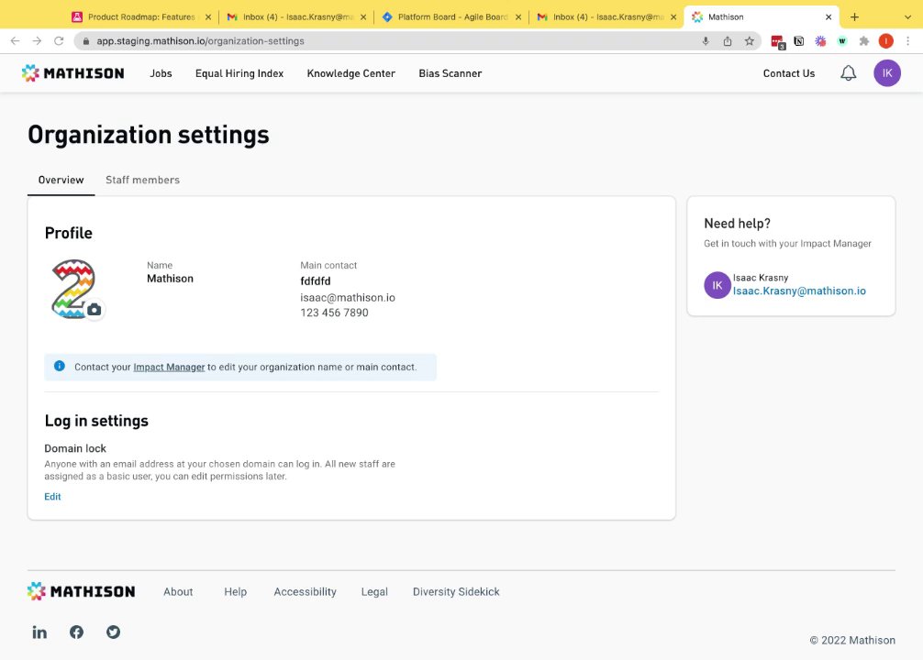Open the Facebook icon in footer
This screenshot has width=923, height=660.
pyautogui.click(x=76, y=632)
